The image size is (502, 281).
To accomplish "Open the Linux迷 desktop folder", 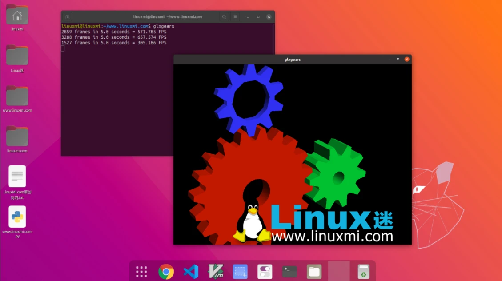I will (17, 56).
